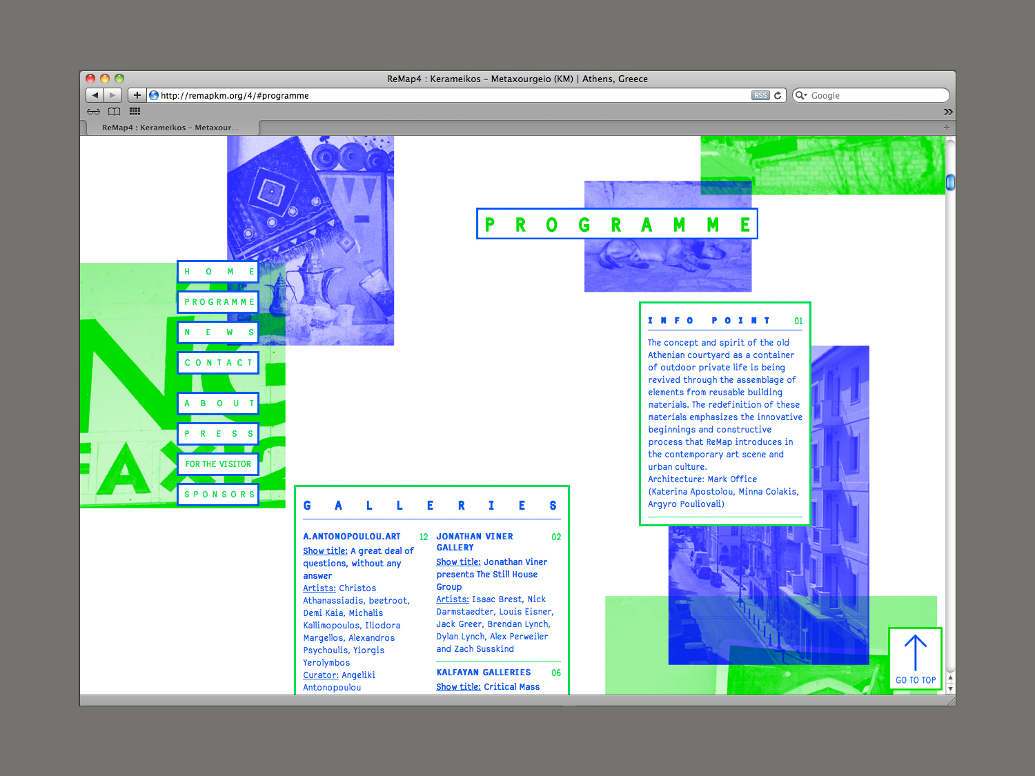Click the RSS badge in address bar

click(x=760, y=95)
